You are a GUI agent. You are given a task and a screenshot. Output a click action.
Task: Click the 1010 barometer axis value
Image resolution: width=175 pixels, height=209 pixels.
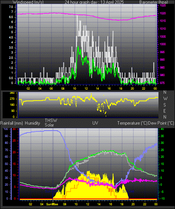163,29
